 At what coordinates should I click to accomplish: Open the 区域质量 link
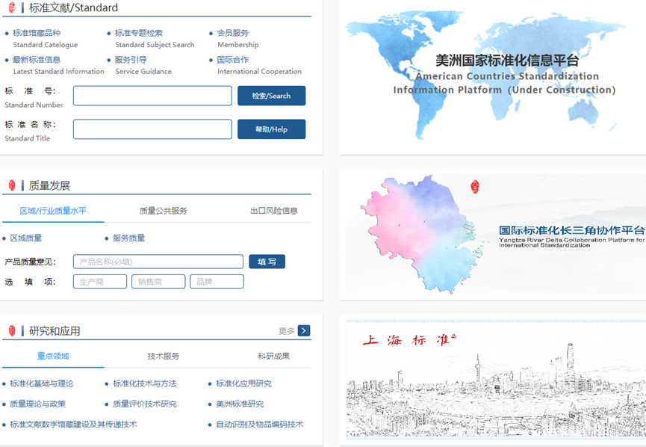26,238
